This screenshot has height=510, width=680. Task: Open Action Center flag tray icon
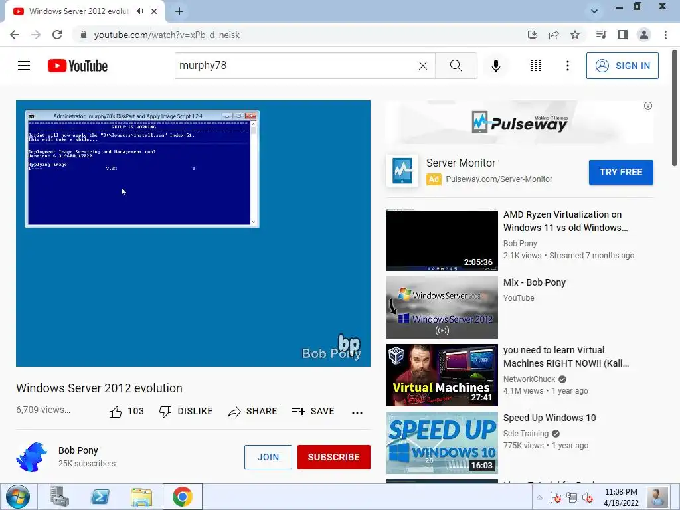pyautogui.click(x=556, y=497)
